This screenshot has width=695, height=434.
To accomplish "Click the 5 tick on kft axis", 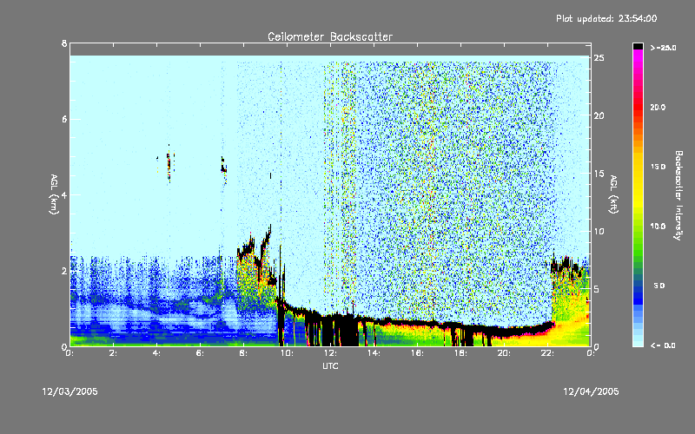I will coord(597,289).
